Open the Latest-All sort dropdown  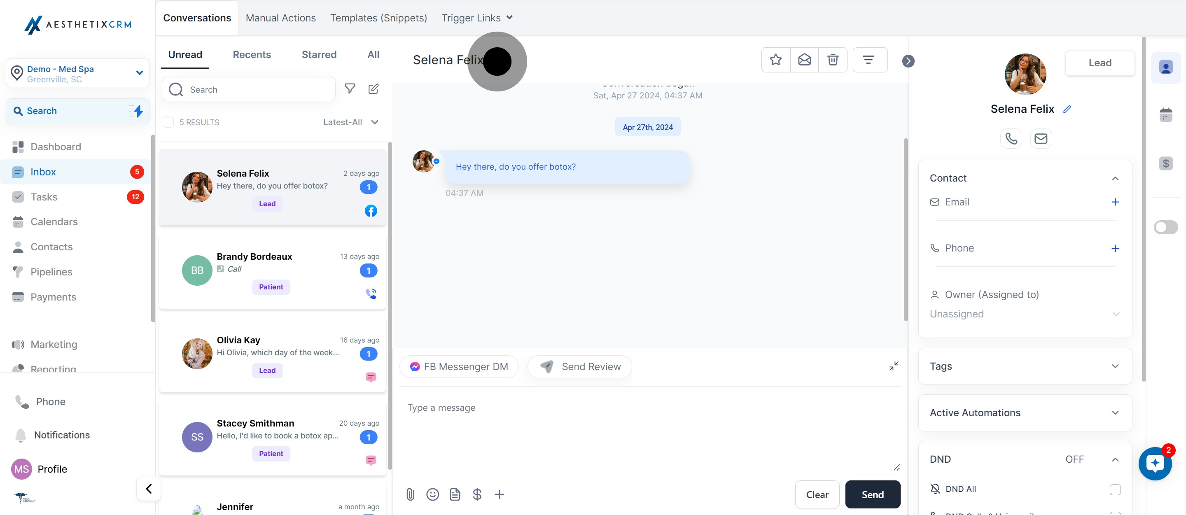tap(350, 122)
